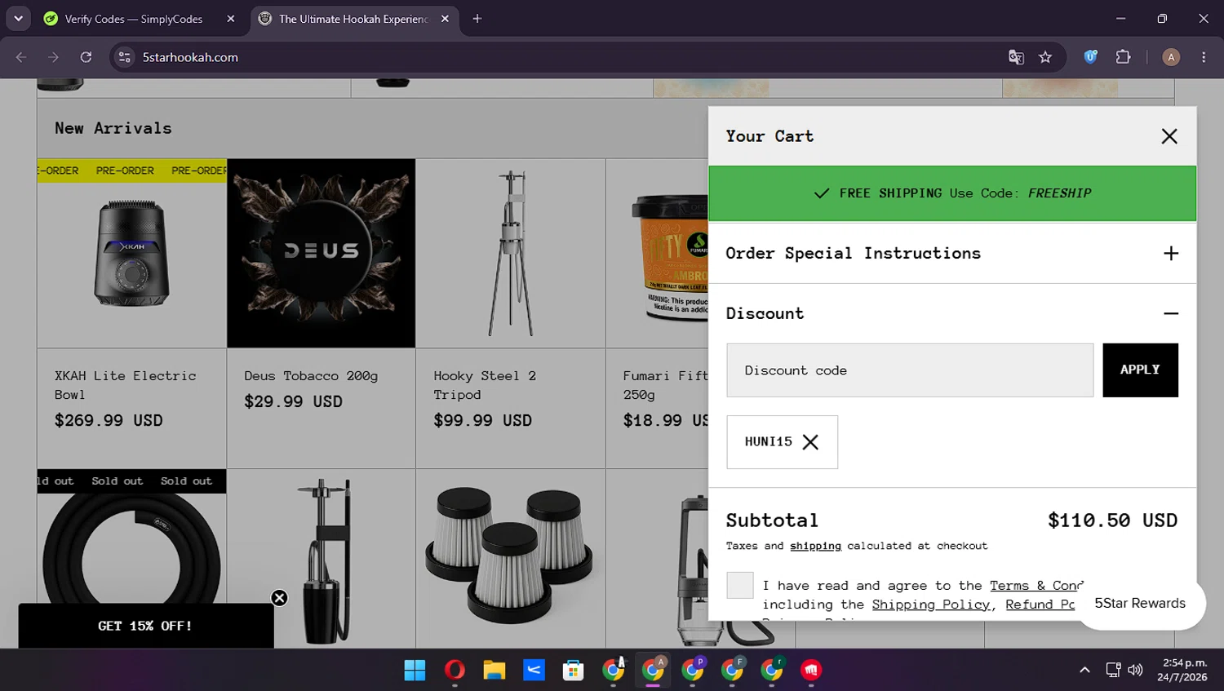Close the Your Cart panel

(1169, 136)
